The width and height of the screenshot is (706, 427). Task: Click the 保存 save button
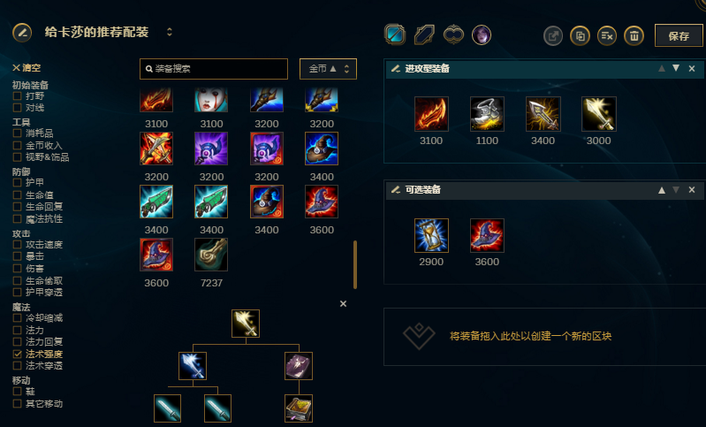coord(679,35)
